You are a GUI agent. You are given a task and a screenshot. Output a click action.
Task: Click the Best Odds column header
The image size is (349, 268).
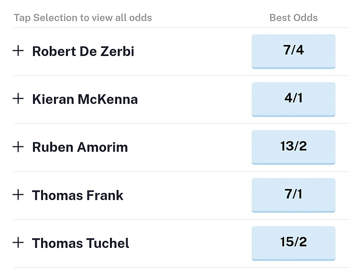click(x=294, y=18)
